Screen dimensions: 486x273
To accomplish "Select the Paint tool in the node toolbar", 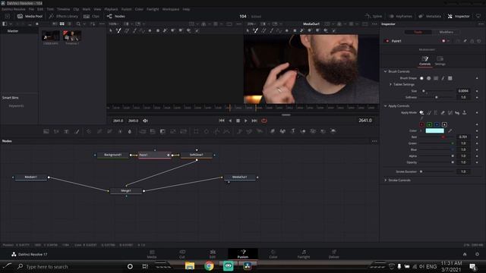I will tap(77, 131).
